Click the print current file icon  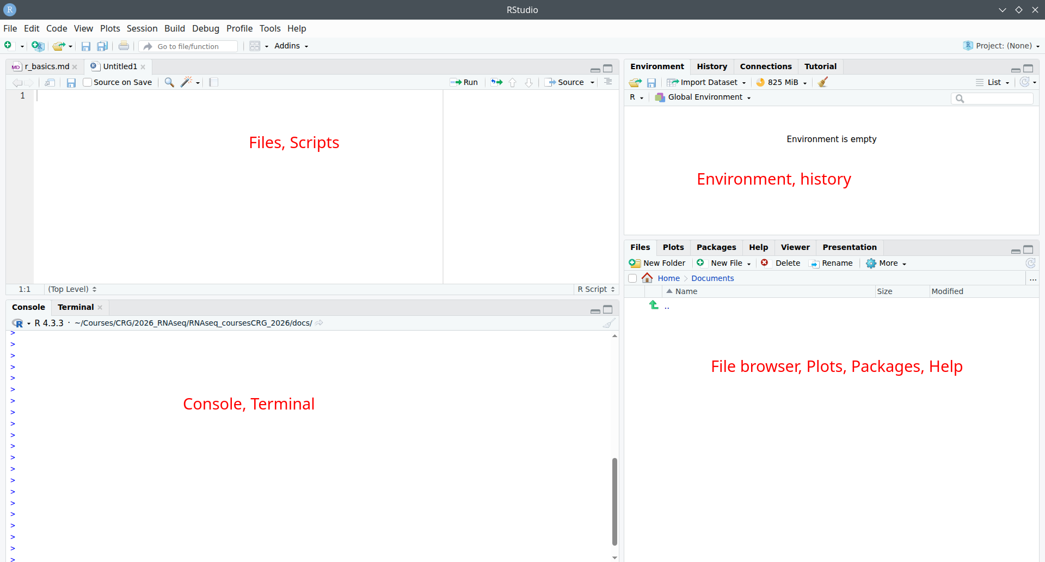pyautogui.click(x=124, y=46)
